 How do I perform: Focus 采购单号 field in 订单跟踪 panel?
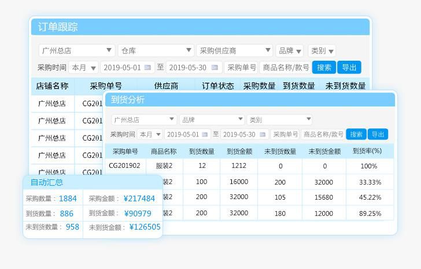pos(241,68)
